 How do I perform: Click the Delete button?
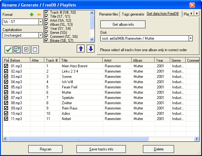(158, 149)
